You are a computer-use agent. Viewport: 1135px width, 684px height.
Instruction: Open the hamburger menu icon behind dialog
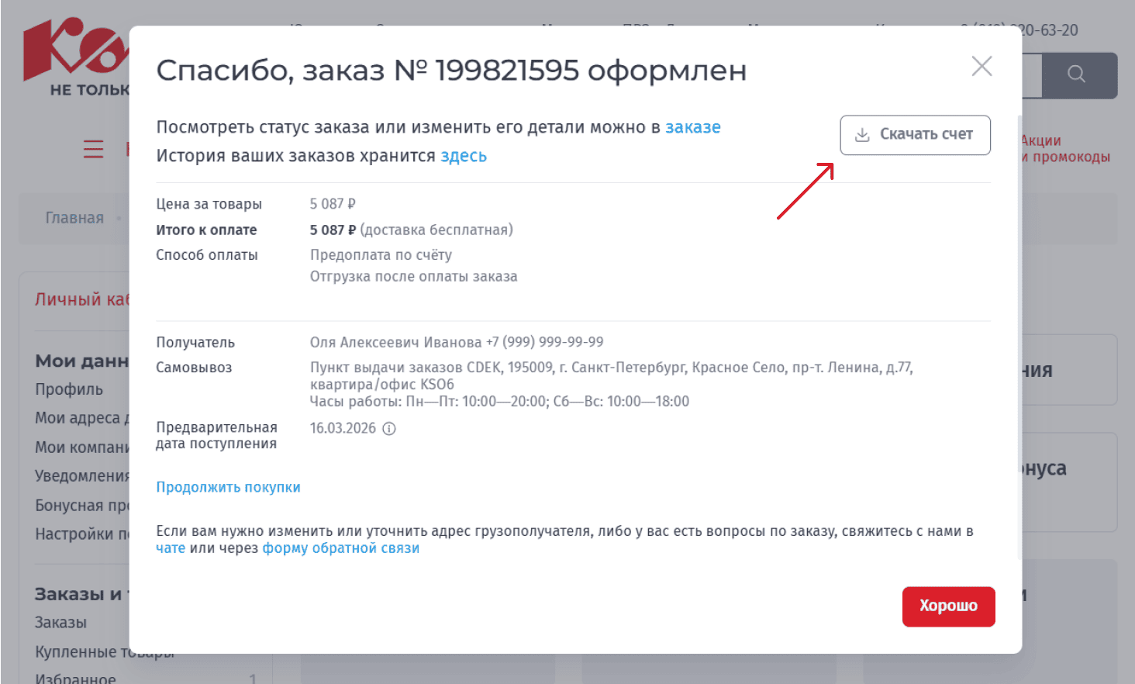point(93,149)
